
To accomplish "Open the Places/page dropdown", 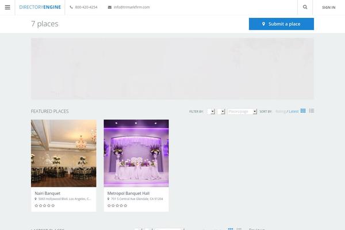I will pyautogui.click(x=242, y=112).
